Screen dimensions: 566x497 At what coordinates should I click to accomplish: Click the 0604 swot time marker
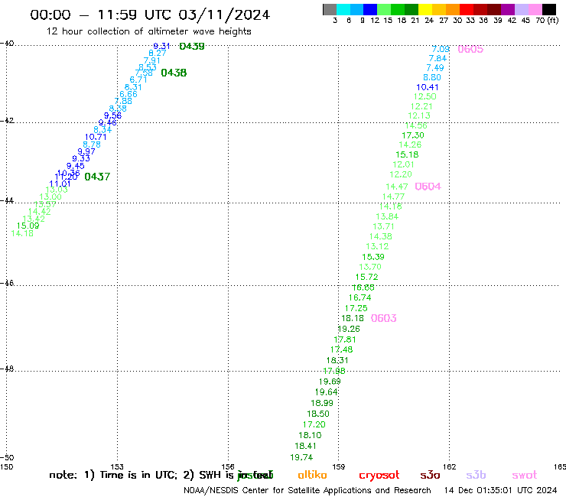428,187
